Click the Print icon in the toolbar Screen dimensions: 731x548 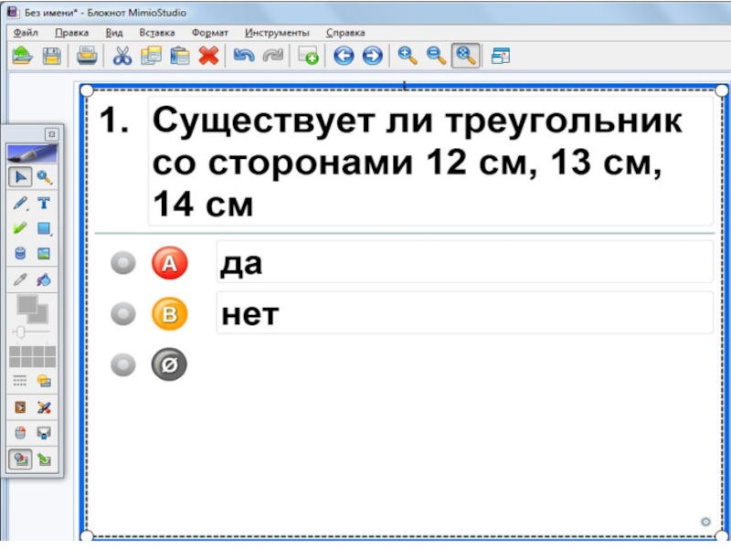click(x=87, y=56)
